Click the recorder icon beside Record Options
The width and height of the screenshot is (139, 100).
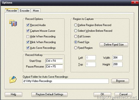point(13,23)
